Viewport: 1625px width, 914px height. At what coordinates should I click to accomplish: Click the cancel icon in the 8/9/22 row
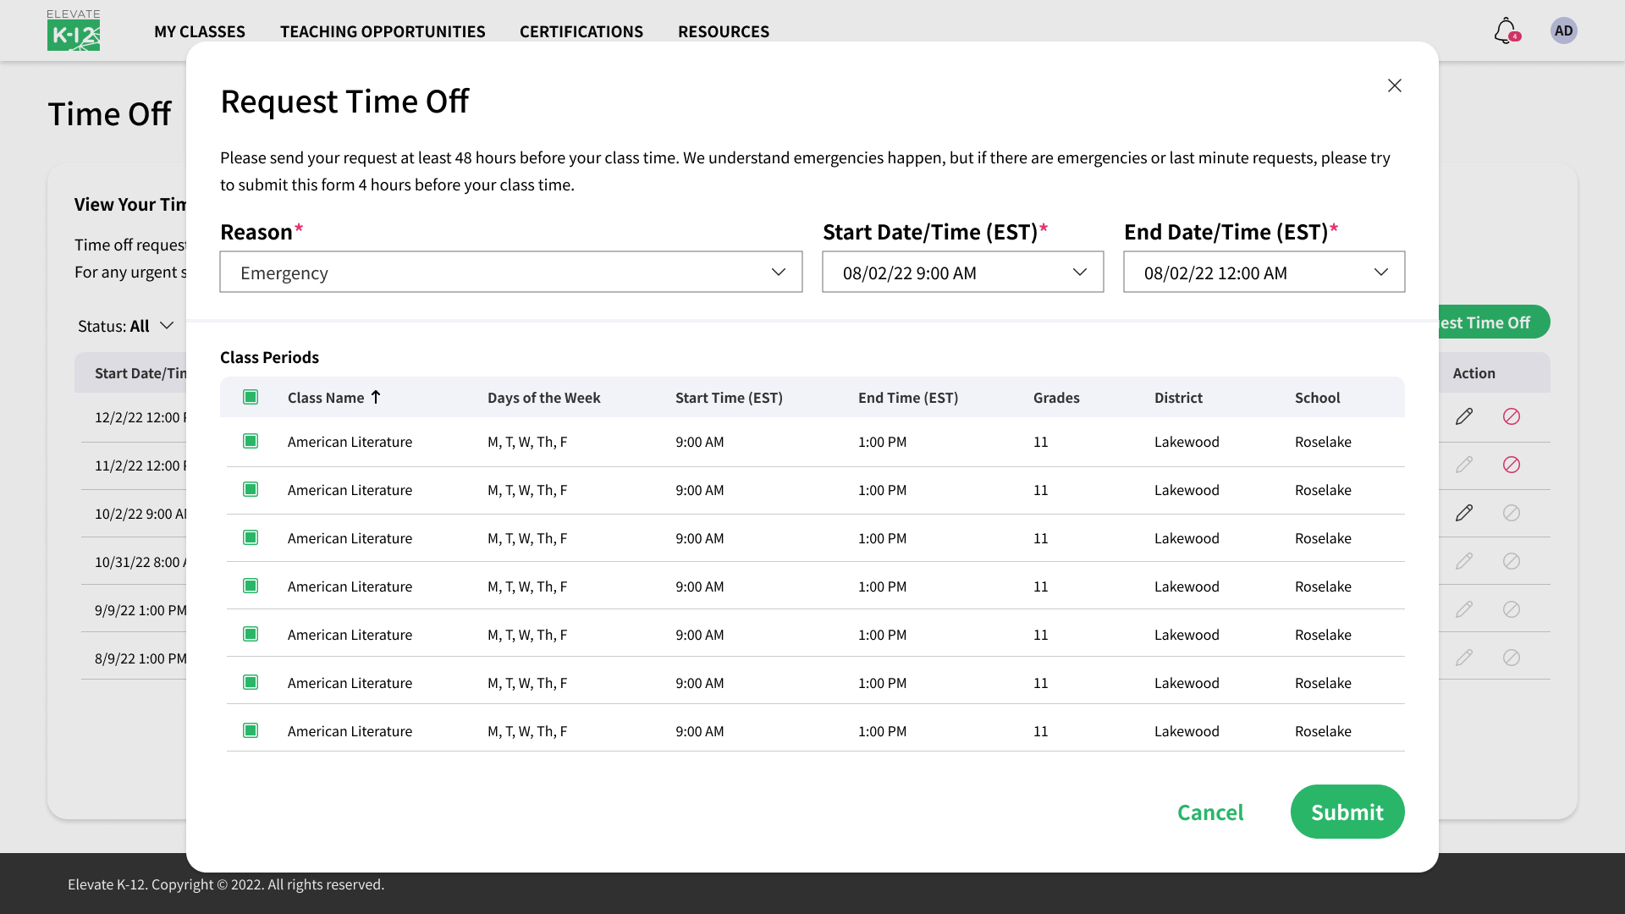click(x=1512, y=658)
